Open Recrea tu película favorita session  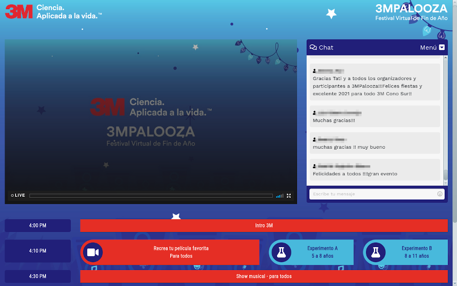click(x=170, y=252)
